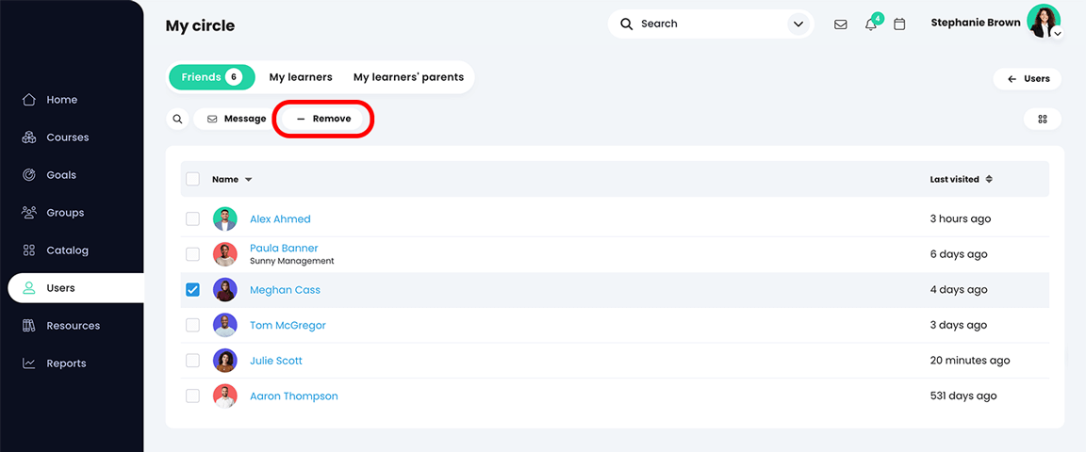The width and height of the screenshot is (1086, 452).
Task: Open Meghan Cass's profile link
Action: (285, 290)
